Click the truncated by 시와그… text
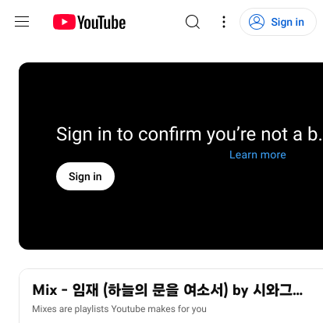323x323 pixels. click(x=268, y=290)
